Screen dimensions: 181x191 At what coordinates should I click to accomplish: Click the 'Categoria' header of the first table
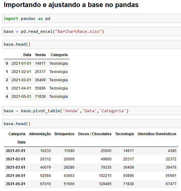(59, 55)
